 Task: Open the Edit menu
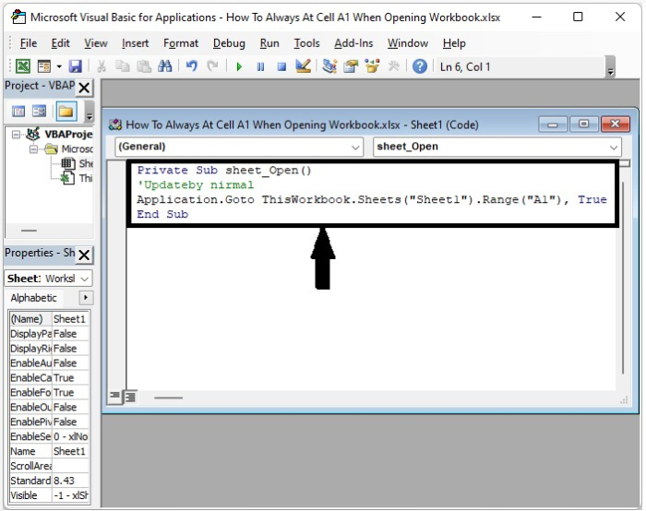[x=60, y=43]
